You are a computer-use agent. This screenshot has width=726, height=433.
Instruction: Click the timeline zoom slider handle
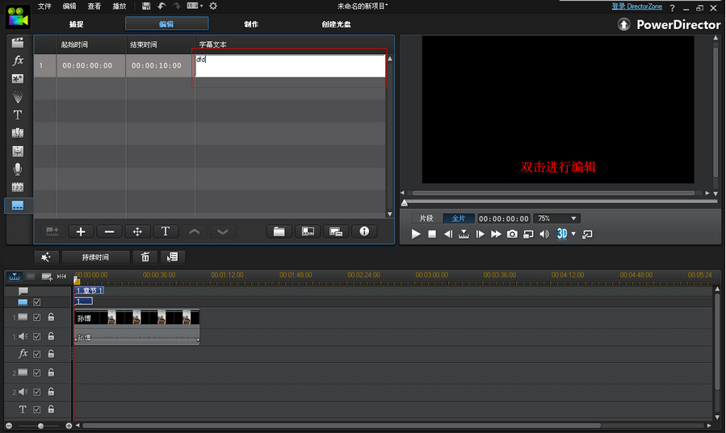click(x=40, y=426)
